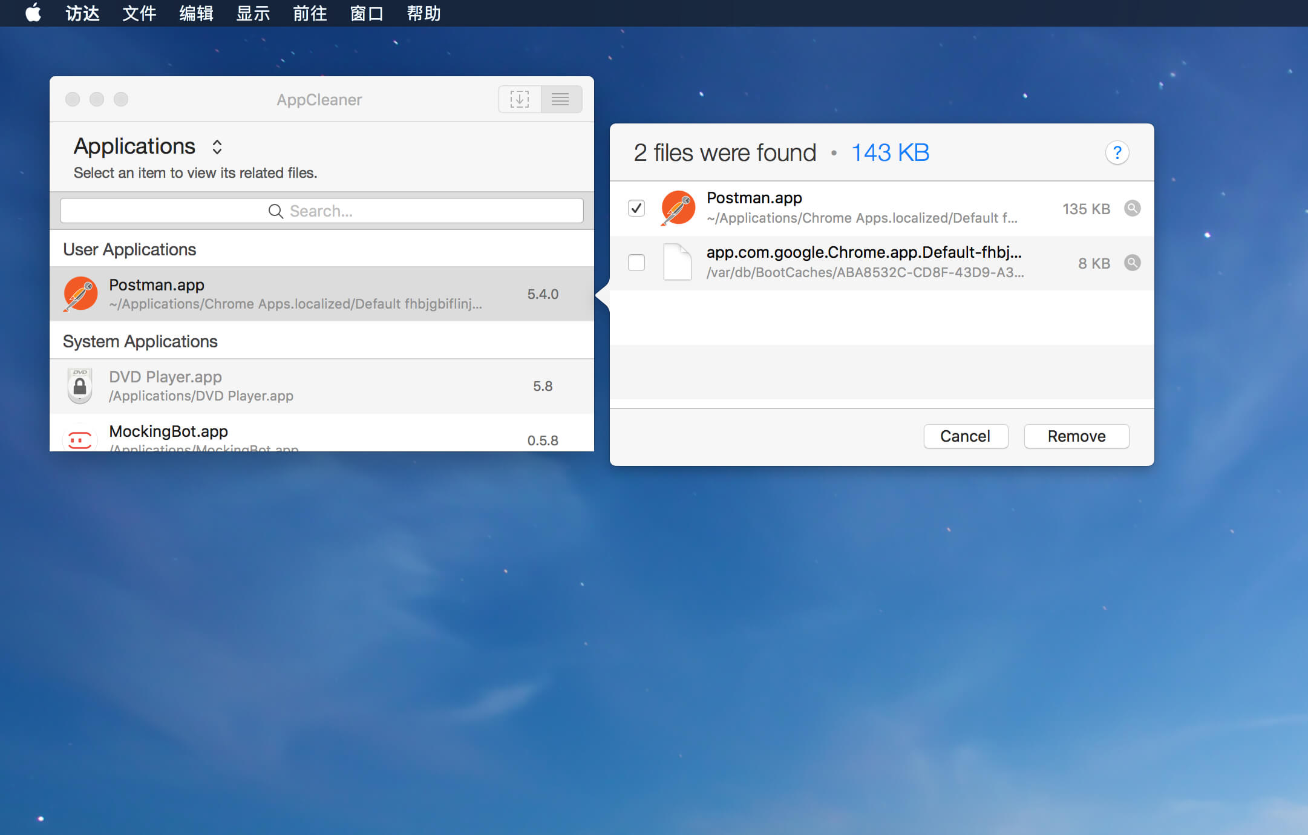The height and width of the screenshot is (835, 1308).
Task: Click the Remove button
Action: pyautogui.click(x=1076, y=436)
